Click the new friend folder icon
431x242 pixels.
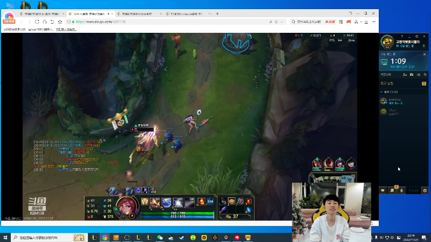click(x=412, y=75)
